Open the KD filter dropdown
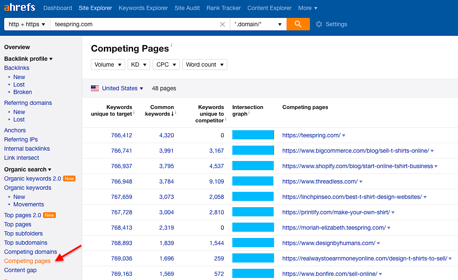 click(x=139, y=64)
